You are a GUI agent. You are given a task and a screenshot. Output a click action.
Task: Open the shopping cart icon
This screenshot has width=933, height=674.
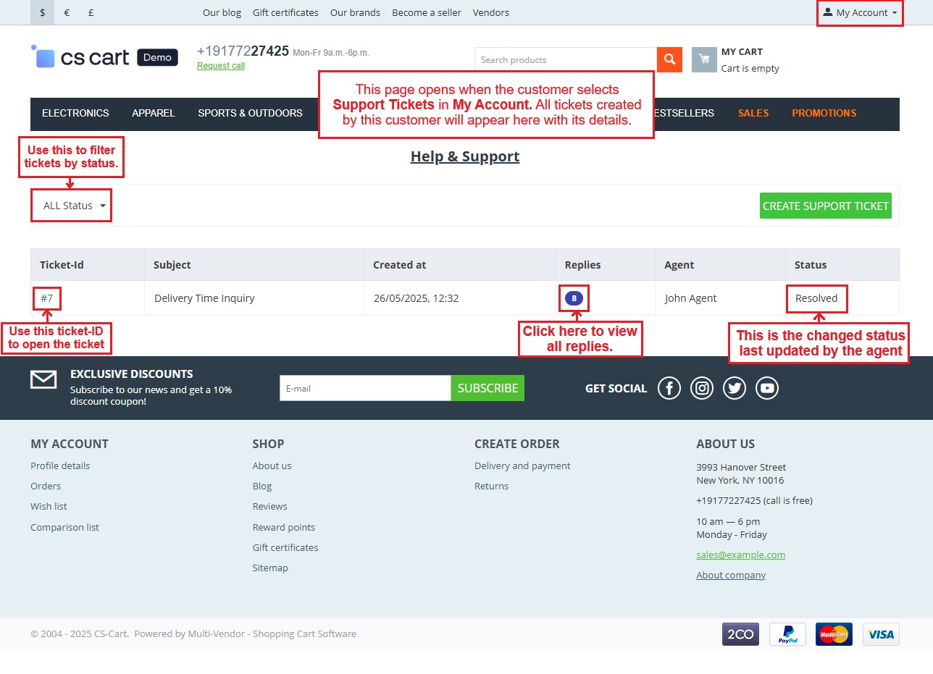click(x=703, y=60)
